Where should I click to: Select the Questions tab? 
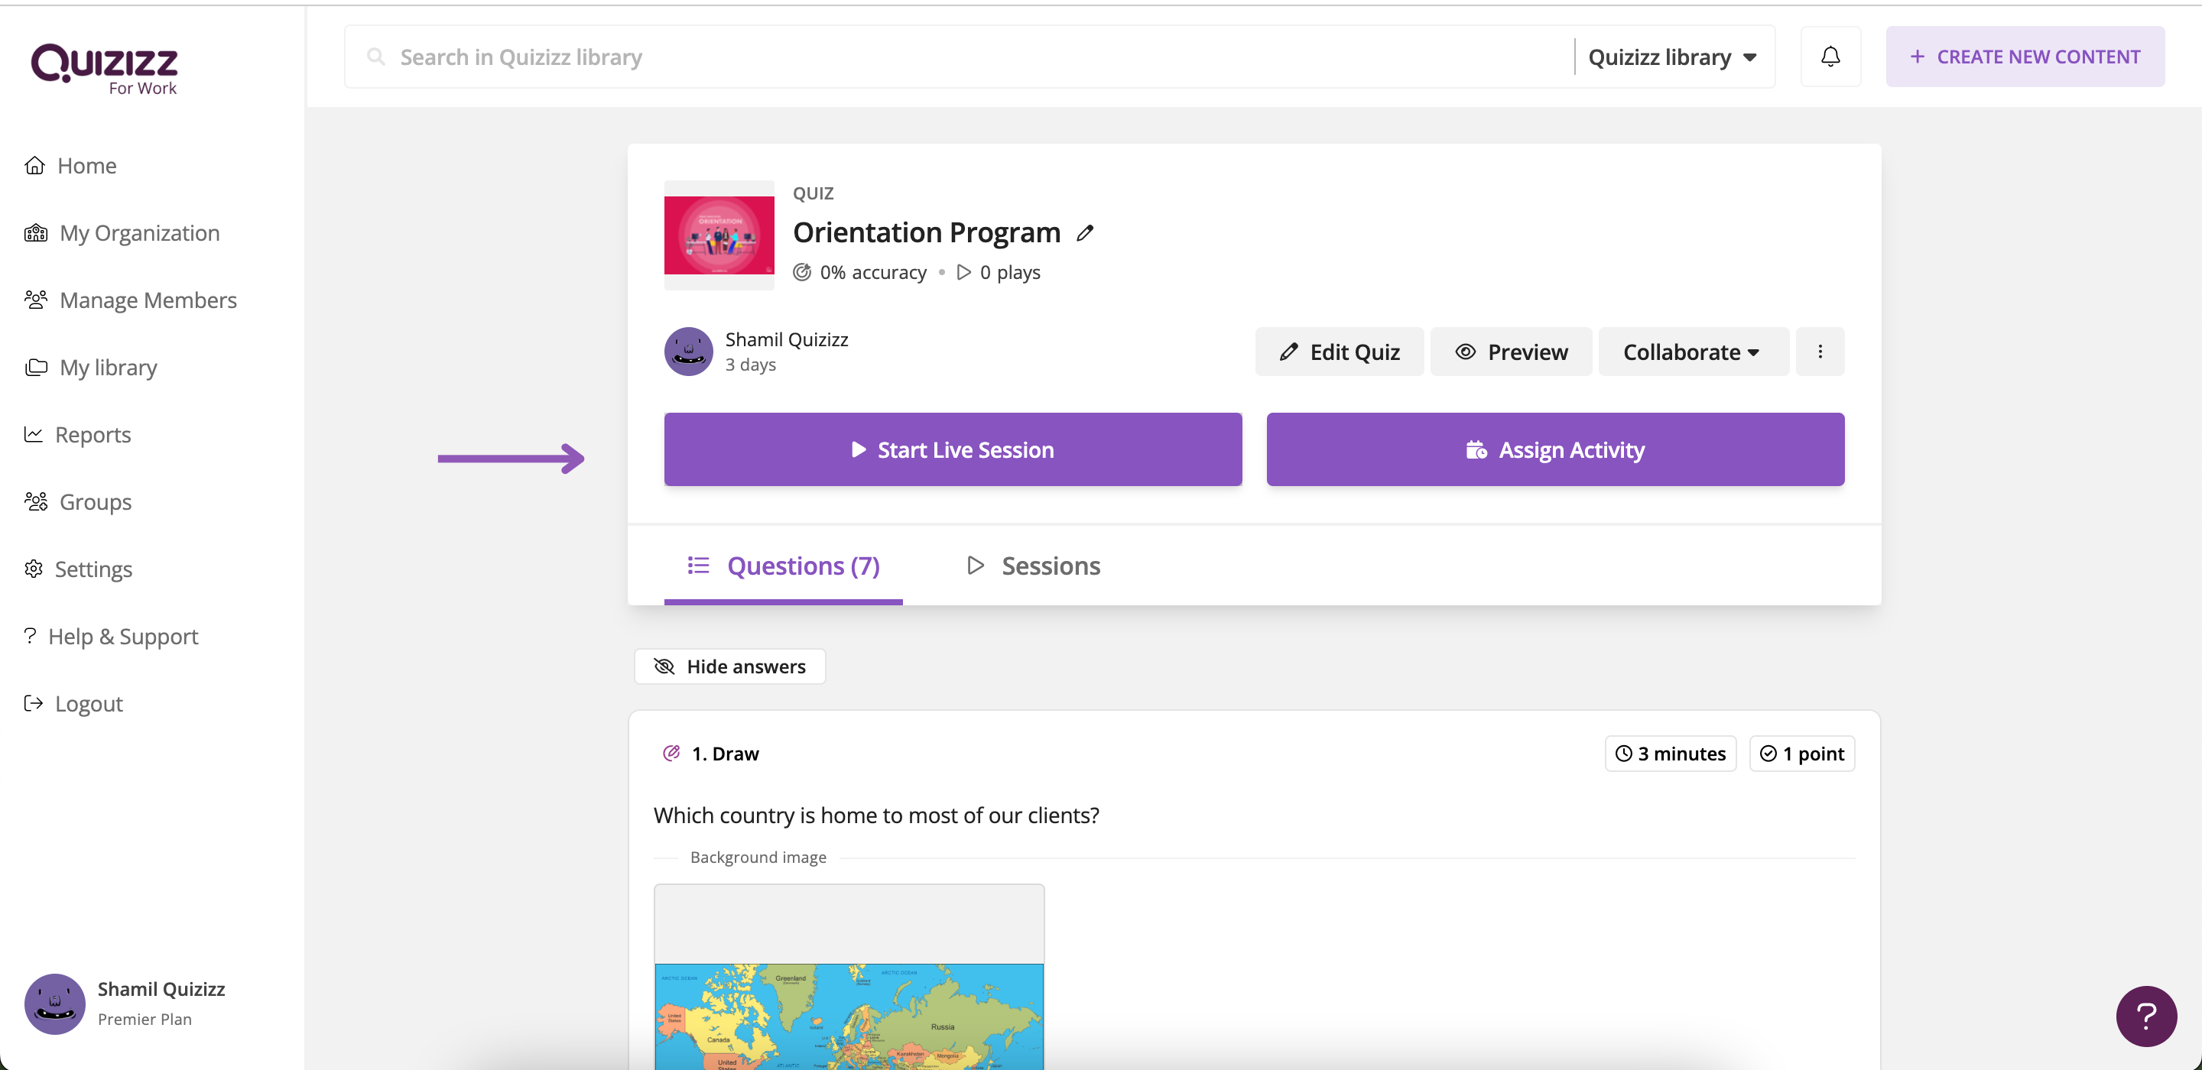(782, 565)
